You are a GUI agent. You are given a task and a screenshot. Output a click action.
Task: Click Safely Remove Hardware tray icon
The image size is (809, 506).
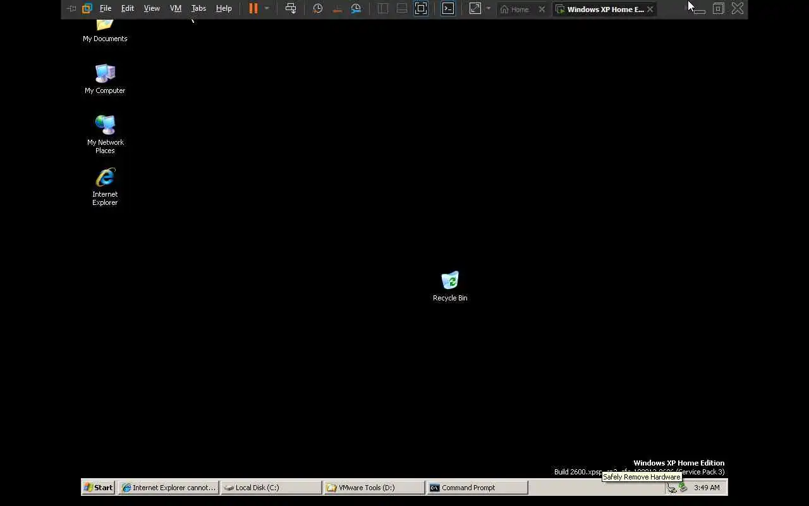pyautogui.click(x=672, y=488)
